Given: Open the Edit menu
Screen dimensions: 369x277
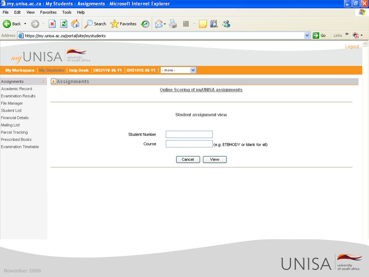Looking at the screenshot, I should (x=17, y=12).
